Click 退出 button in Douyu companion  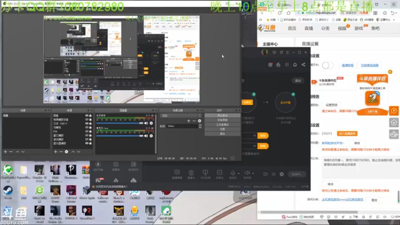coord(297,80)
